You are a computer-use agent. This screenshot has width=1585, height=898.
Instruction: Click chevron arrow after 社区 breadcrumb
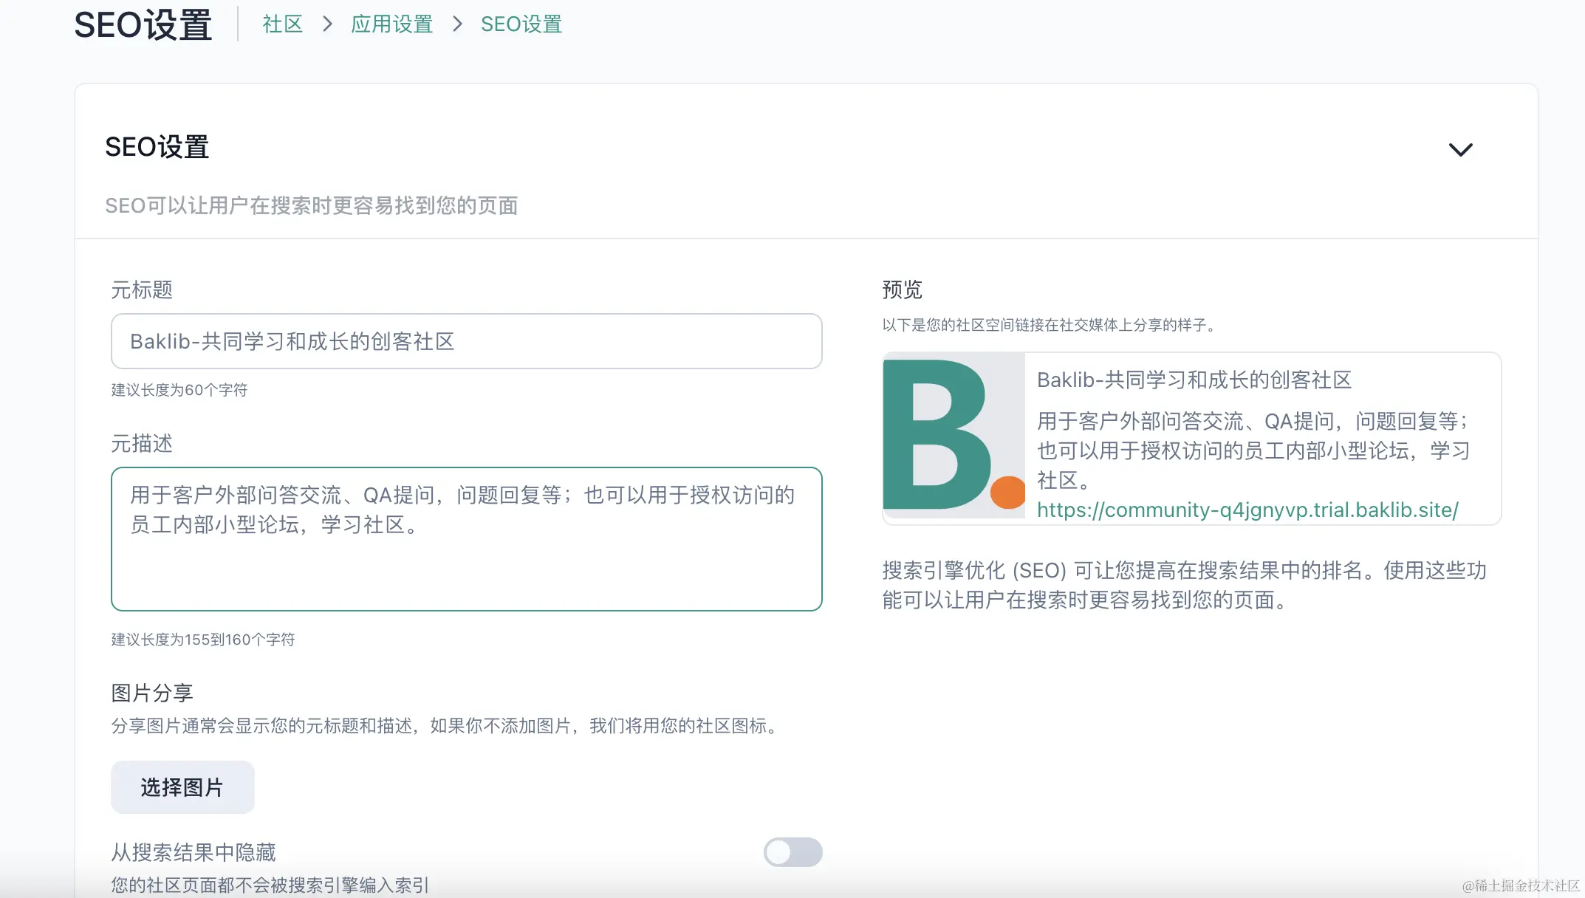pos(327,24)
